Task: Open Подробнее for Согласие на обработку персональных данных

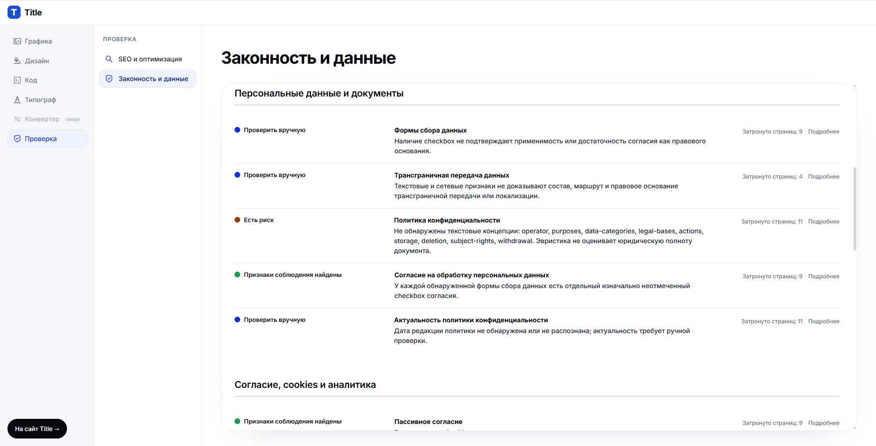Action: coord(824,276)
